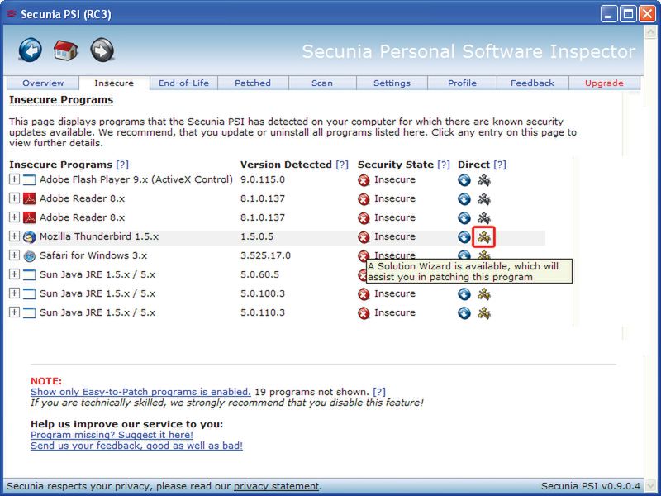Click Program missing? Suggest it here!
The height and width of the screenshot is (496, 661).
pos(112,435)
